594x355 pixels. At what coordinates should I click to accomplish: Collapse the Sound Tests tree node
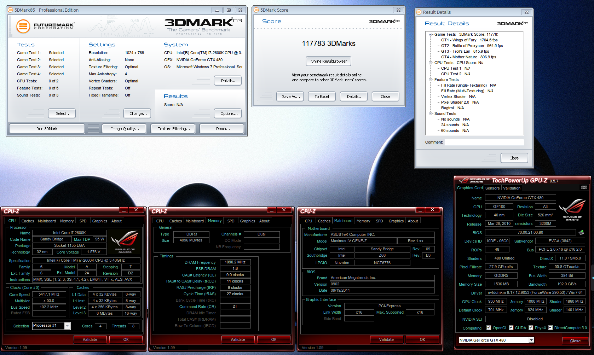click(431, 114)
